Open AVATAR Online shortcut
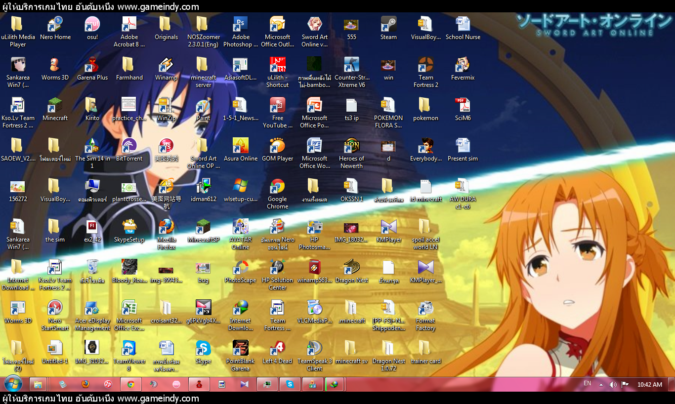 241,234
